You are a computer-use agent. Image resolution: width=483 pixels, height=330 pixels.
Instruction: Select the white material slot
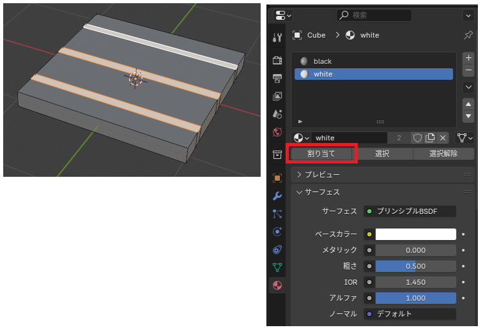coord(373,74)
